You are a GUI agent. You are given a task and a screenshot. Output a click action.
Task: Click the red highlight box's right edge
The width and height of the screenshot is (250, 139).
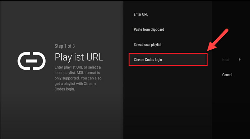pyautogui.click(x=207, y=59)
